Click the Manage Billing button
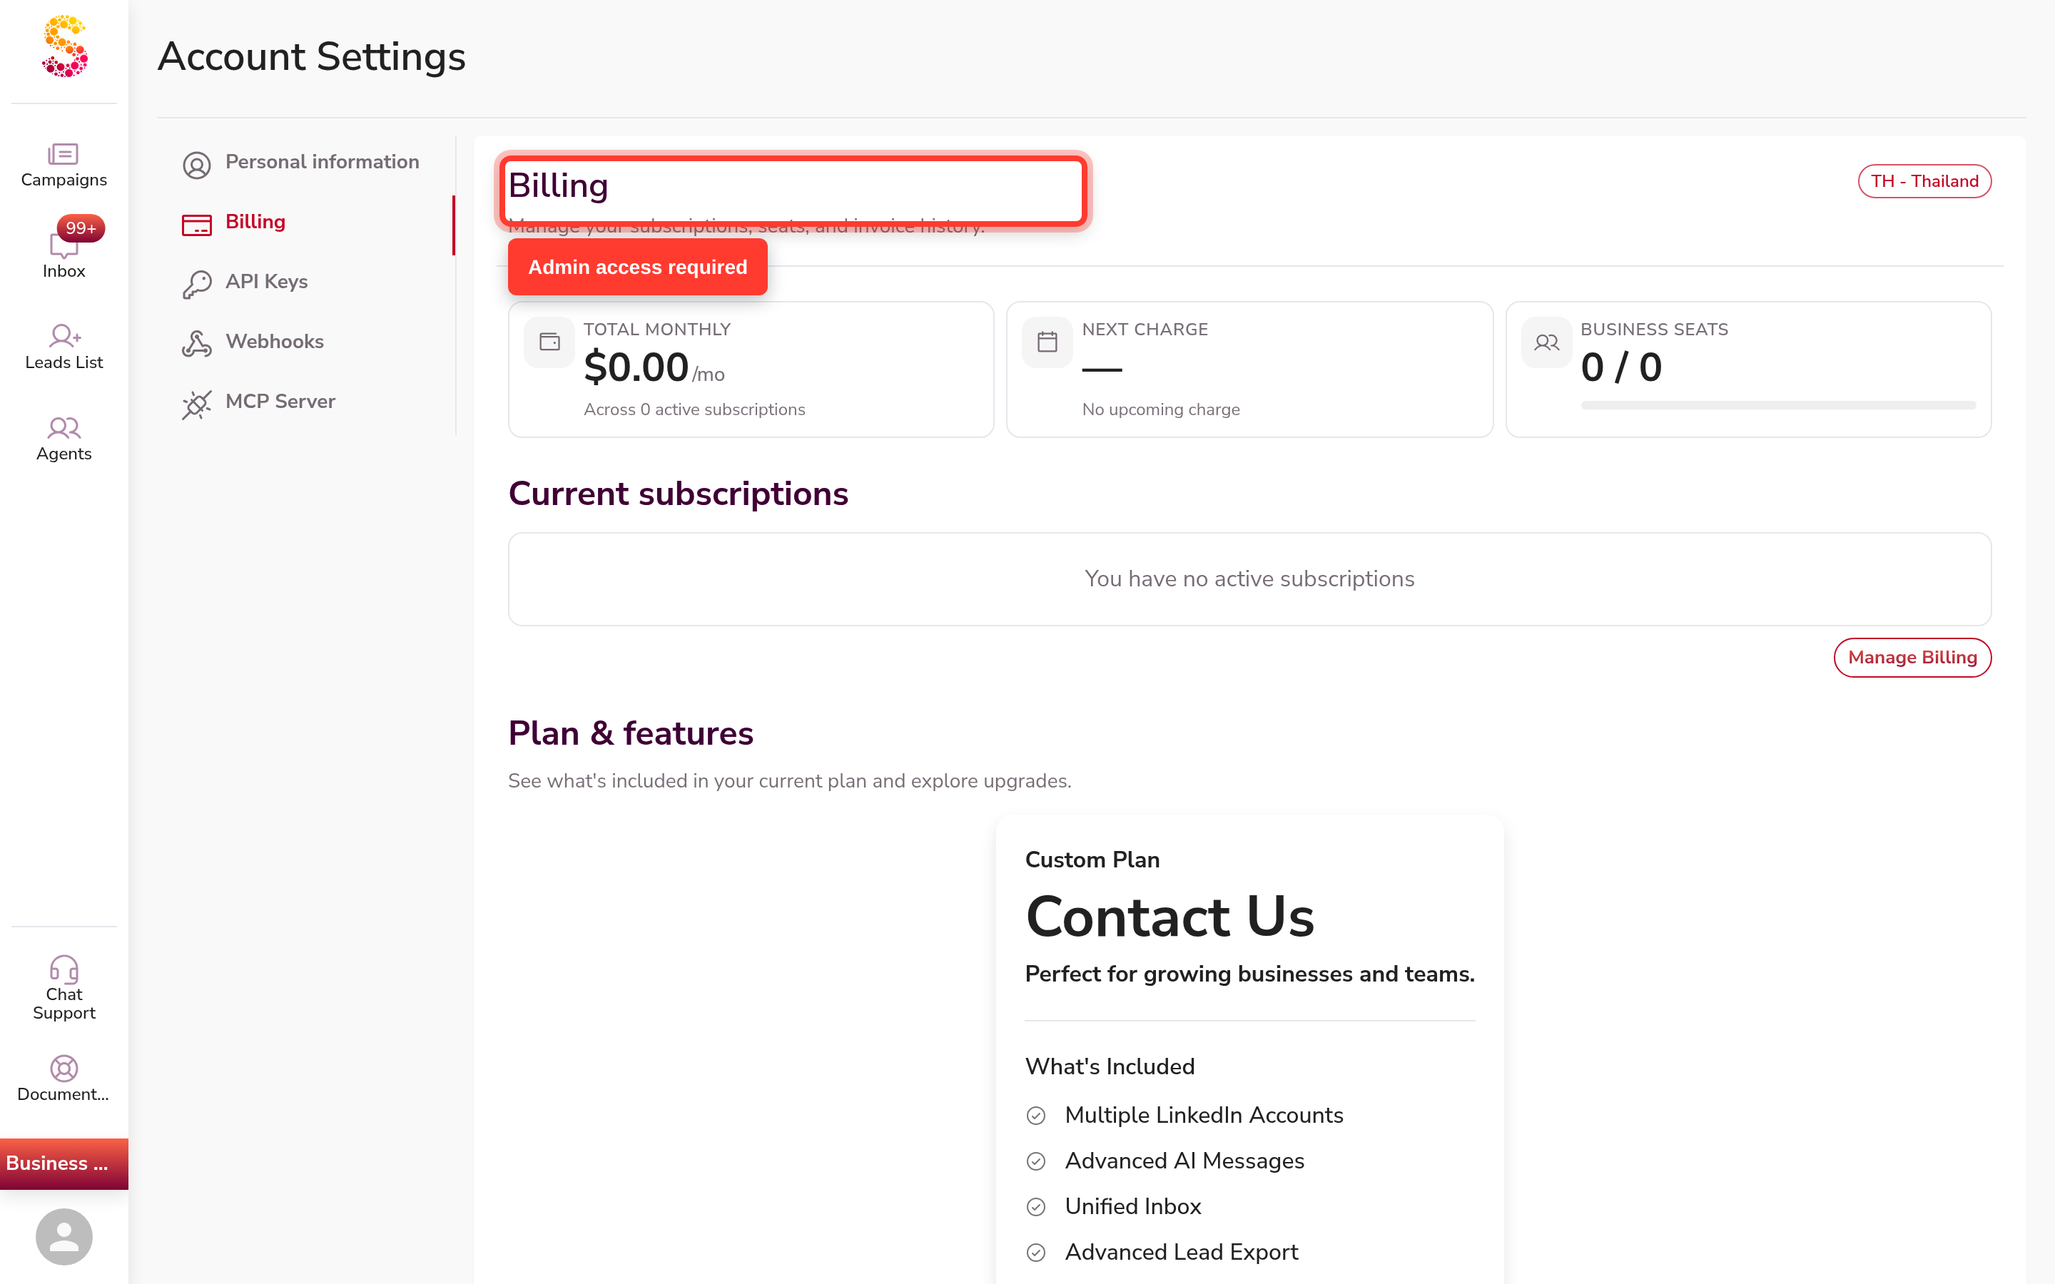 tap(1912, 657)
